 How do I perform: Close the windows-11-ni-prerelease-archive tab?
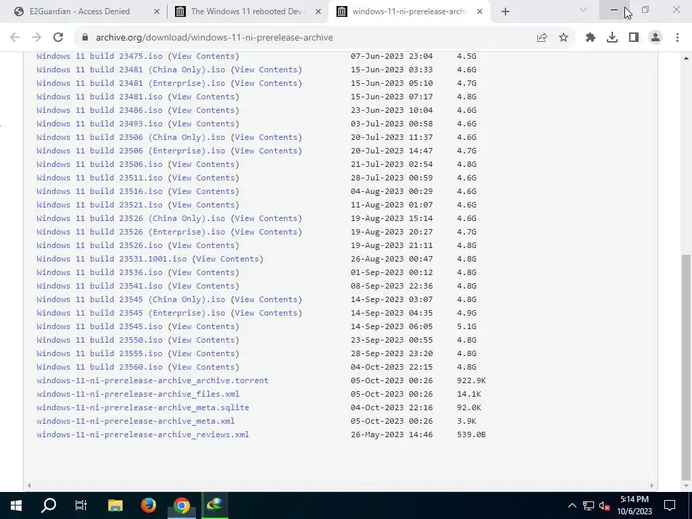tap(480, 11)
